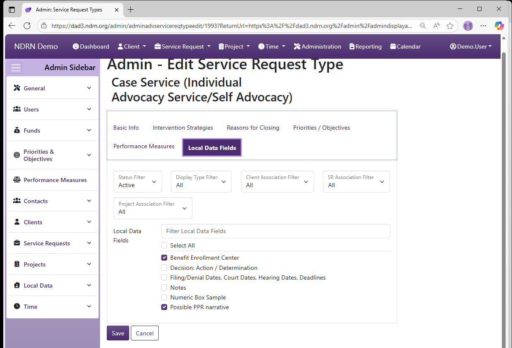Screen dimensions: 512x348
Task: Expand the Time navbar menu
Action: [272, 46]
